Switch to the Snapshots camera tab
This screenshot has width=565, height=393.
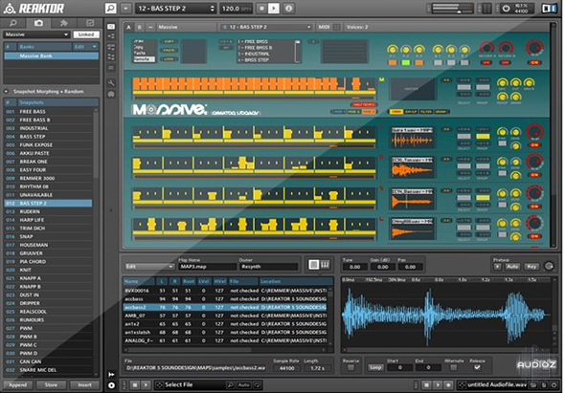click(x=38, y=23)
